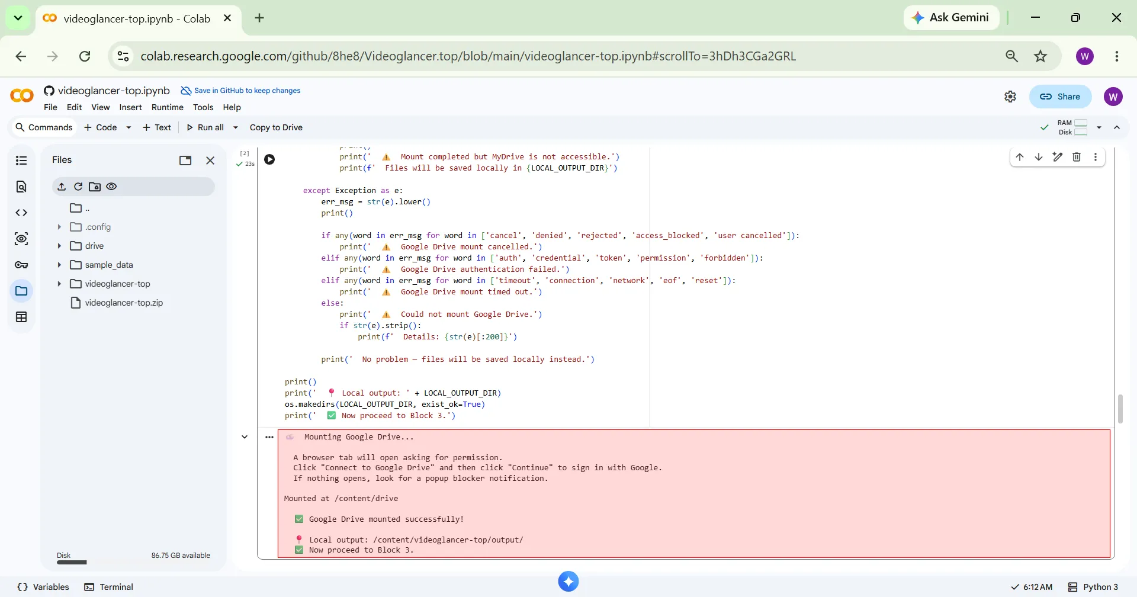Screen dimensions: 1137x597
Task: Click the edit cell with AI pencil icon
Action: [1058, 157]
